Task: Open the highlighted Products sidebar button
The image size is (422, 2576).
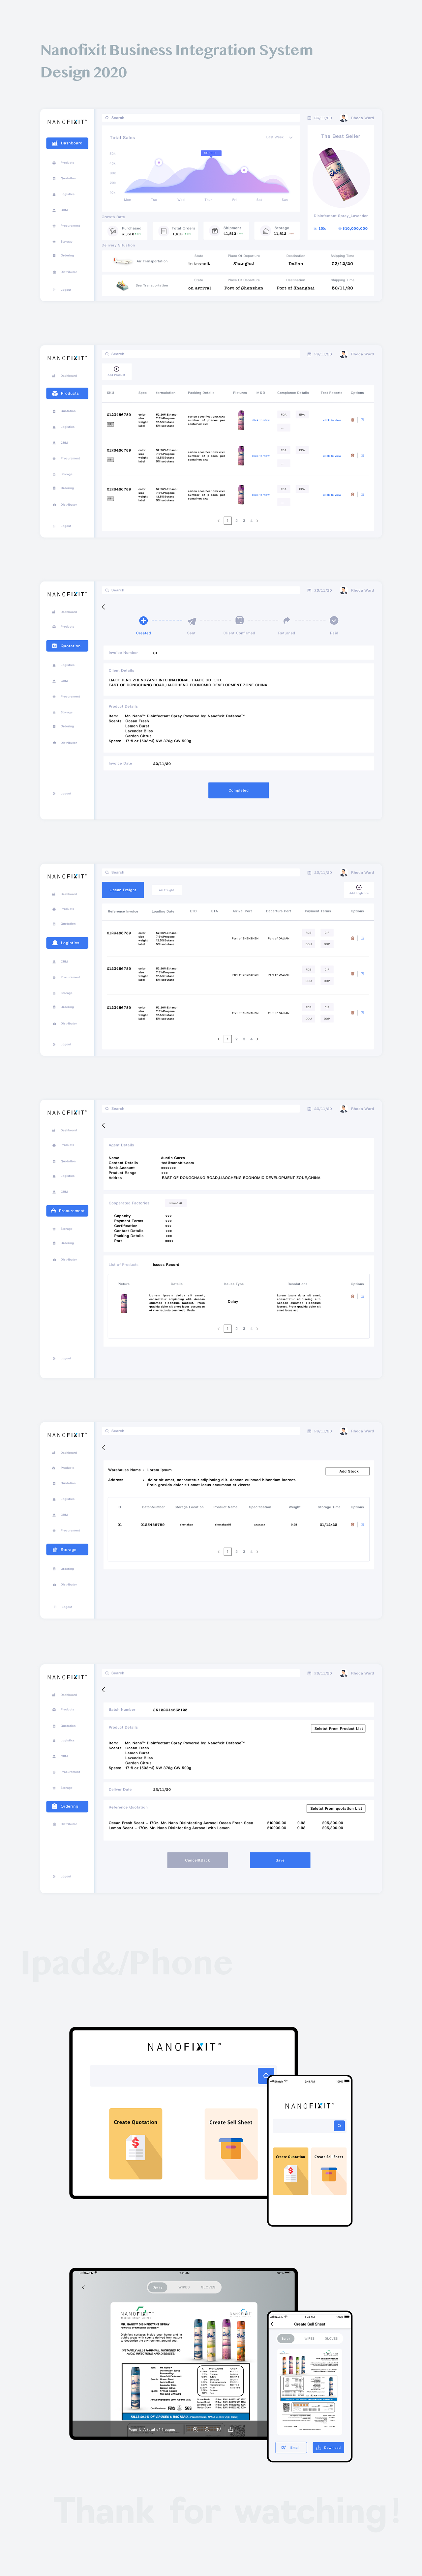Action: click(x=67, y=393)
